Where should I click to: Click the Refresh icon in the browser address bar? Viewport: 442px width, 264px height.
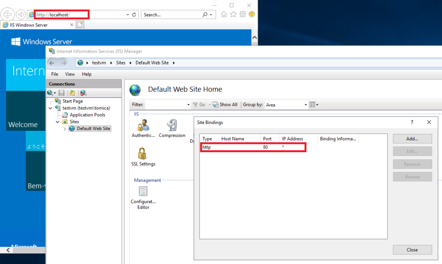[133, 14]
